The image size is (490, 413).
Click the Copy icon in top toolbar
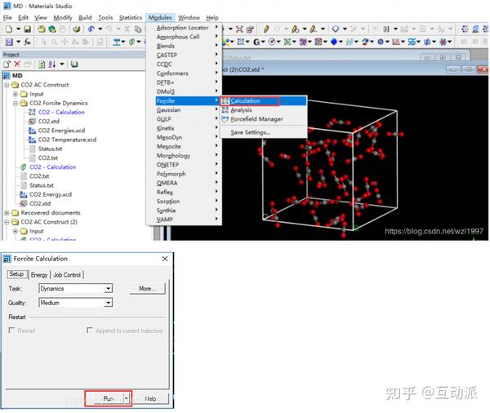point(138,29)
